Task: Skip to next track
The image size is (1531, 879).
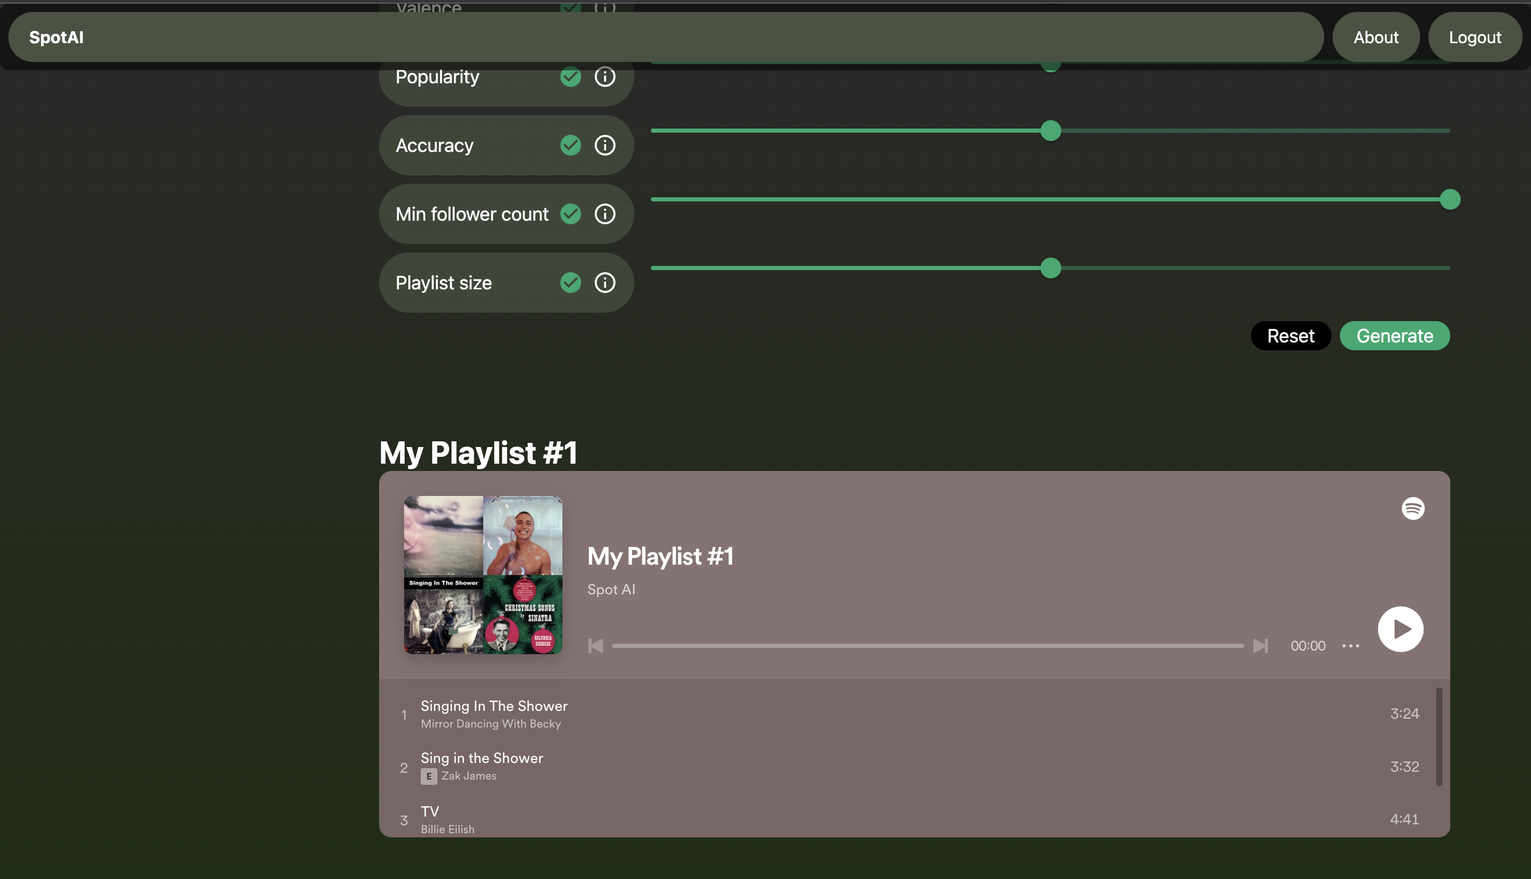Action: [x=1260, y=646]
